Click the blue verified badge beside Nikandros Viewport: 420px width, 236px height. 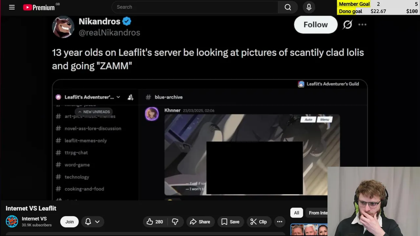[x=127, y=22]
